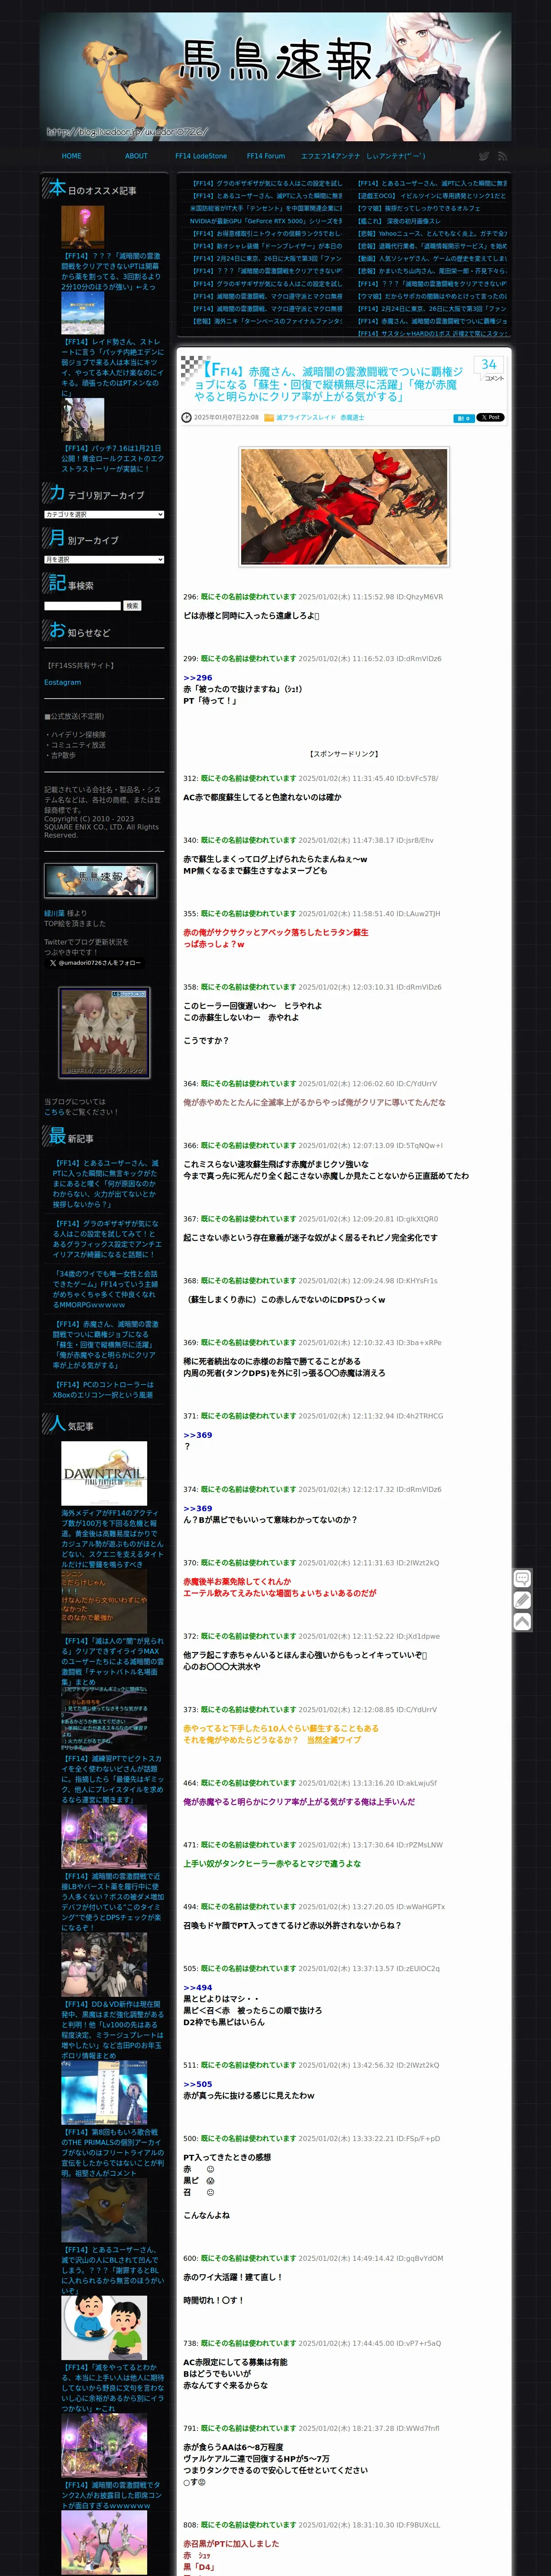
Task: Click the red mage article image
Action: (344, 506)
